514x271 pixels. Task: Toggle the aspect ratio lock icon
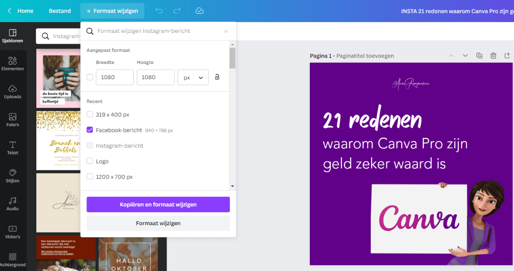point(217,77)
